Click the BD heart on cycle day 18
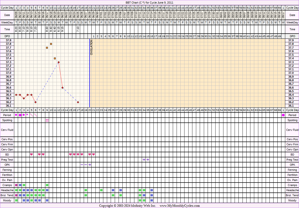 pyautogui.click(x=82, y=154)
